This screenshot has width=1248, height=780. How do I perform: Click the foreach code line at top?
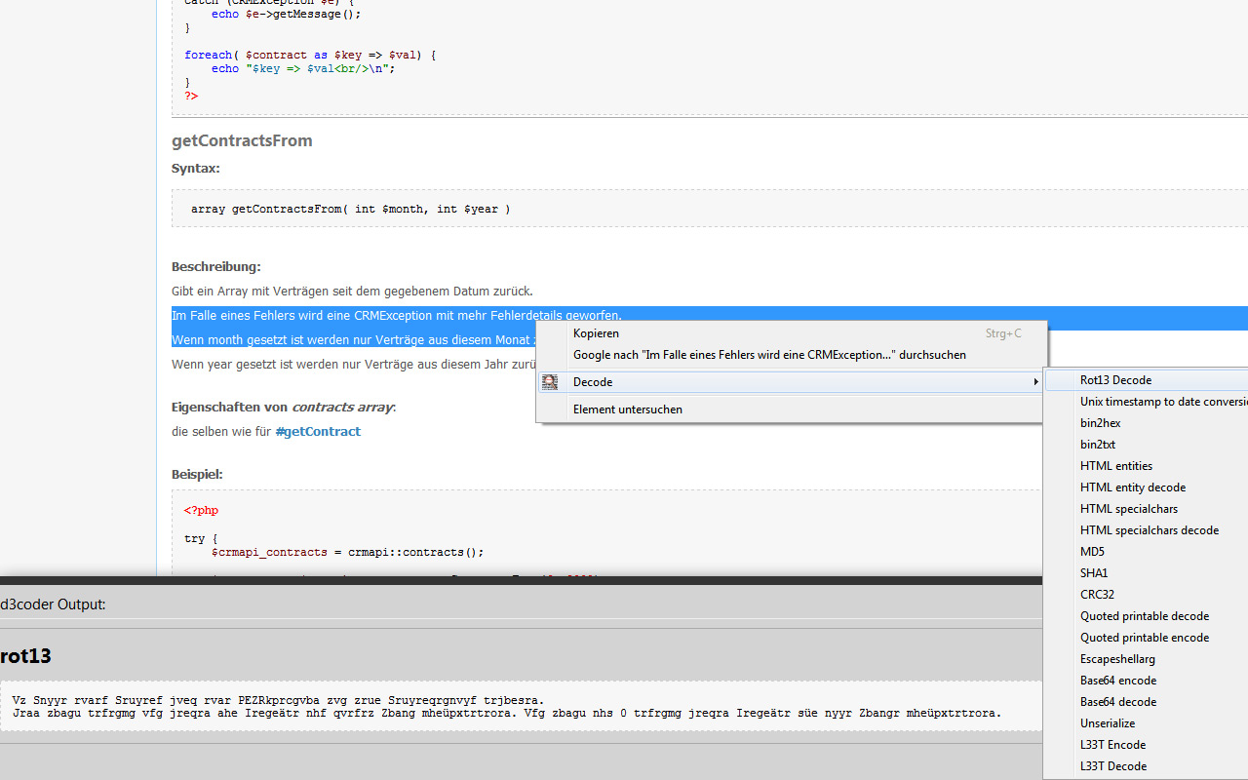click(310, 56)
